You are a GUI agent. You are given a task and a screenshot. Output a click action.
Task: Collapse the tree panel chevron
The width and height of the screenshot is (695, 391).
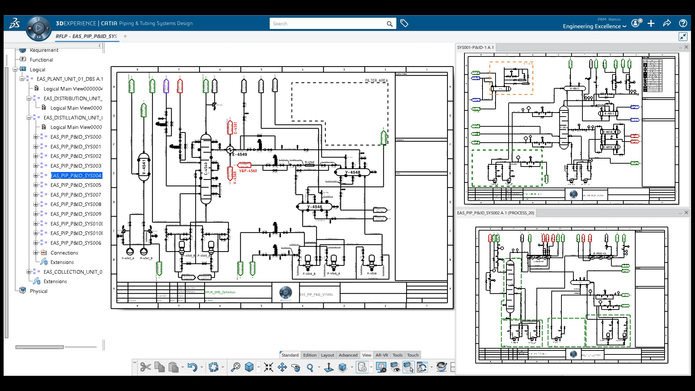100,46
